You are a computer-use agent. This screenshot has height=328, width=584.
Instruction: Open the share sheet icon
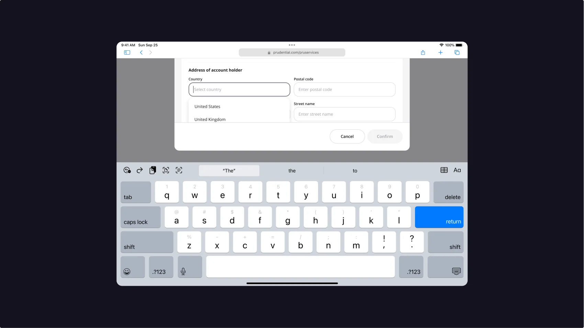point(423,52)
